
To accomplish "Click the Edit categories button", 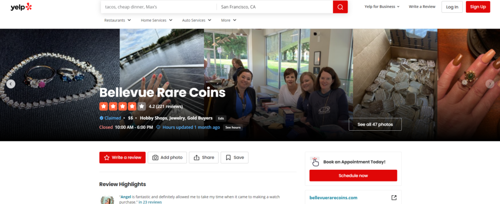I will [x=221, y=118].
